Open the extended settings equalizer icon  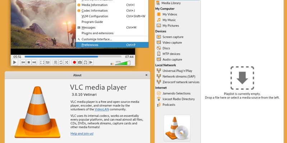pyautogui.click(x=47, y=62)
